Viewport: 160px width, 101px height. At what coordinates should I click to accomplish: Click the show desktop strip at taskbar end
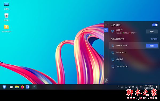coord(159,87)
